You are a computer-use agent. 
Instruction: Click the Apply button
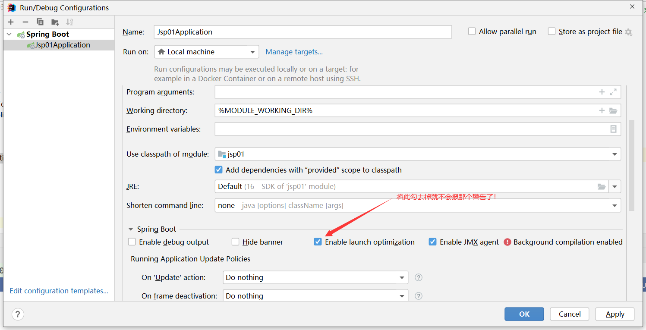tap(615, 314)
